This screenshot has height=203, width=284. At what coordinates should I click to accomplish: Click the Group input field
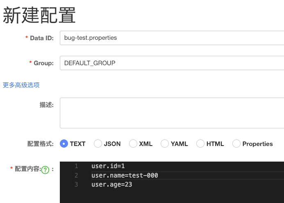pos(172,63)
